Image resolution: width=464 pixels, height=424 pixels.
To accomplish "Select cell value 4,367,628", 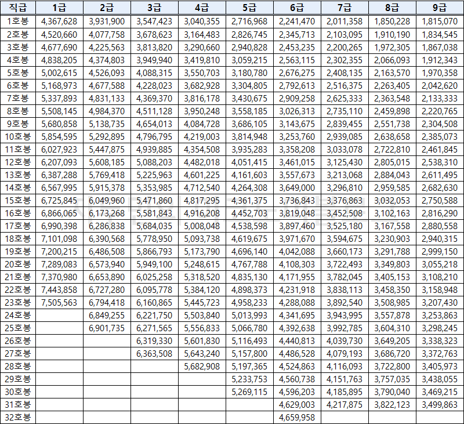I will [x=59, y=21].
